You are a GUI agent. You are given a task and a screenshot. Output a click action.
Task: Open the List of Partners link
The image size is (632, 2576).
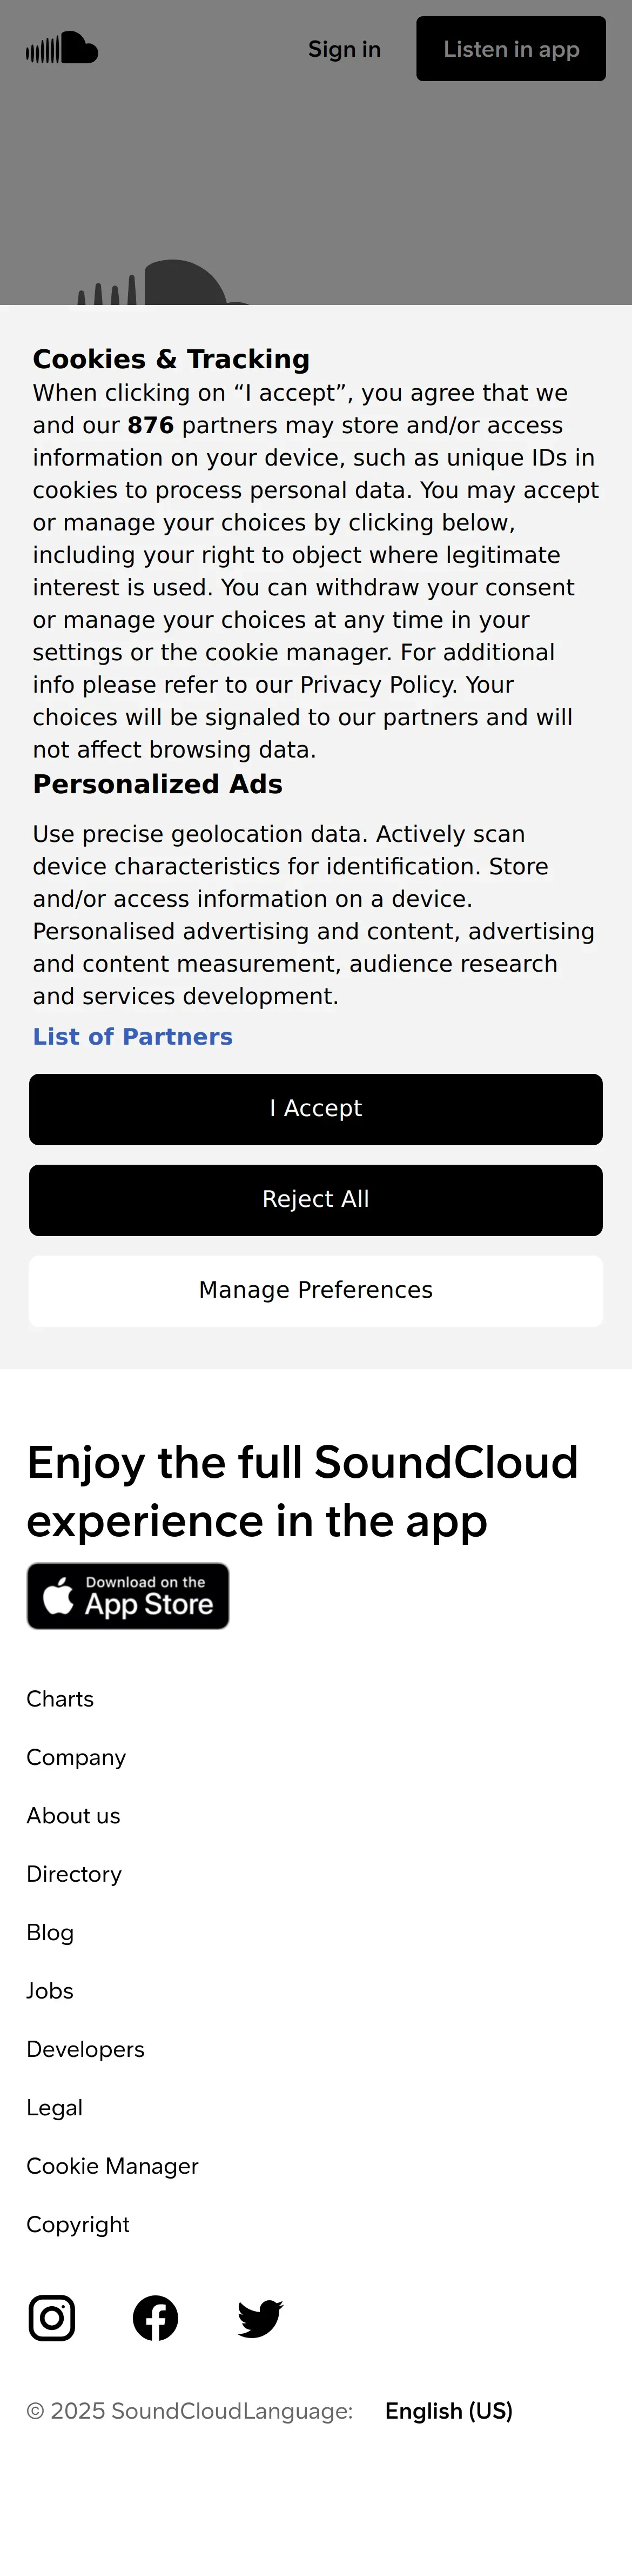[x=133, y=1036]
